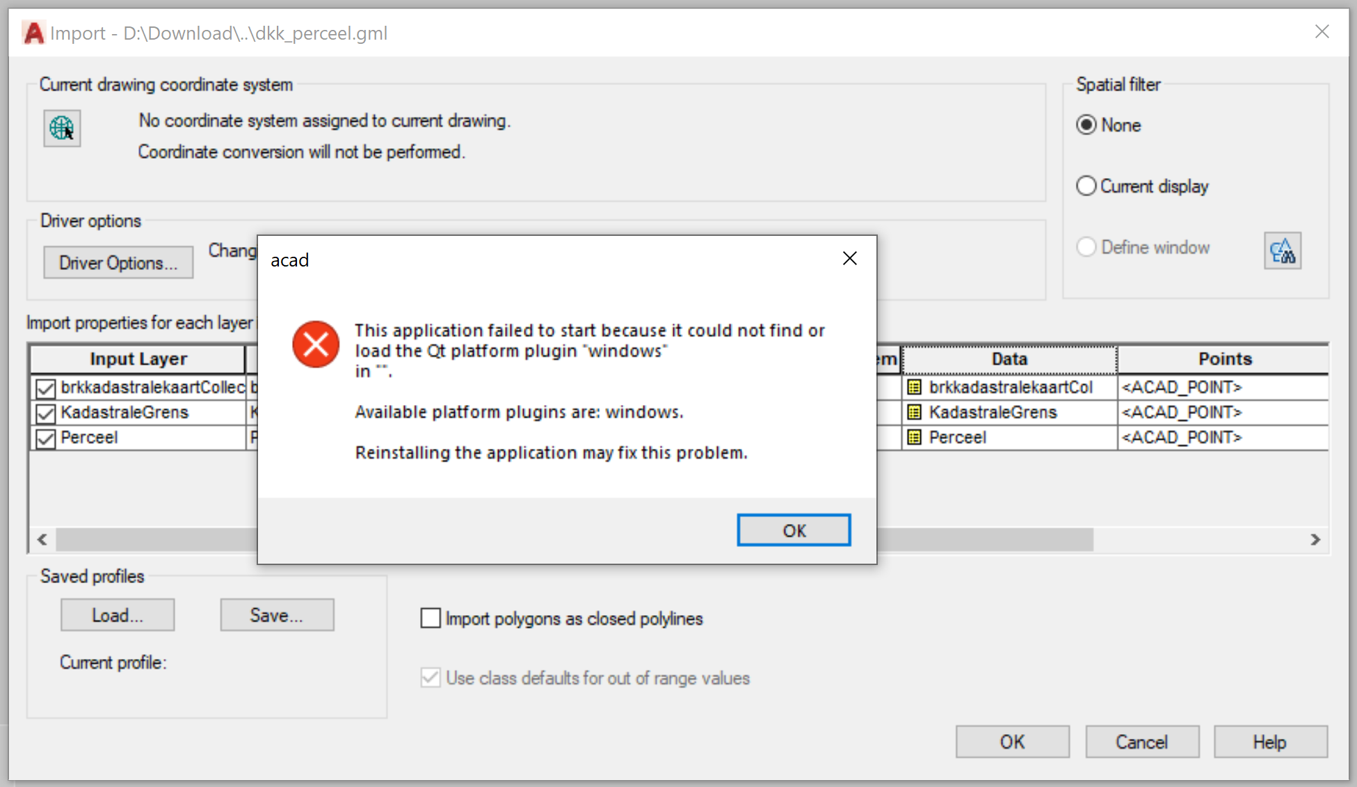Viewport: 1357px width, 787px height.
Task: Click the ACAD_POINT cell for Perceel
Action: click(1182, 438)
